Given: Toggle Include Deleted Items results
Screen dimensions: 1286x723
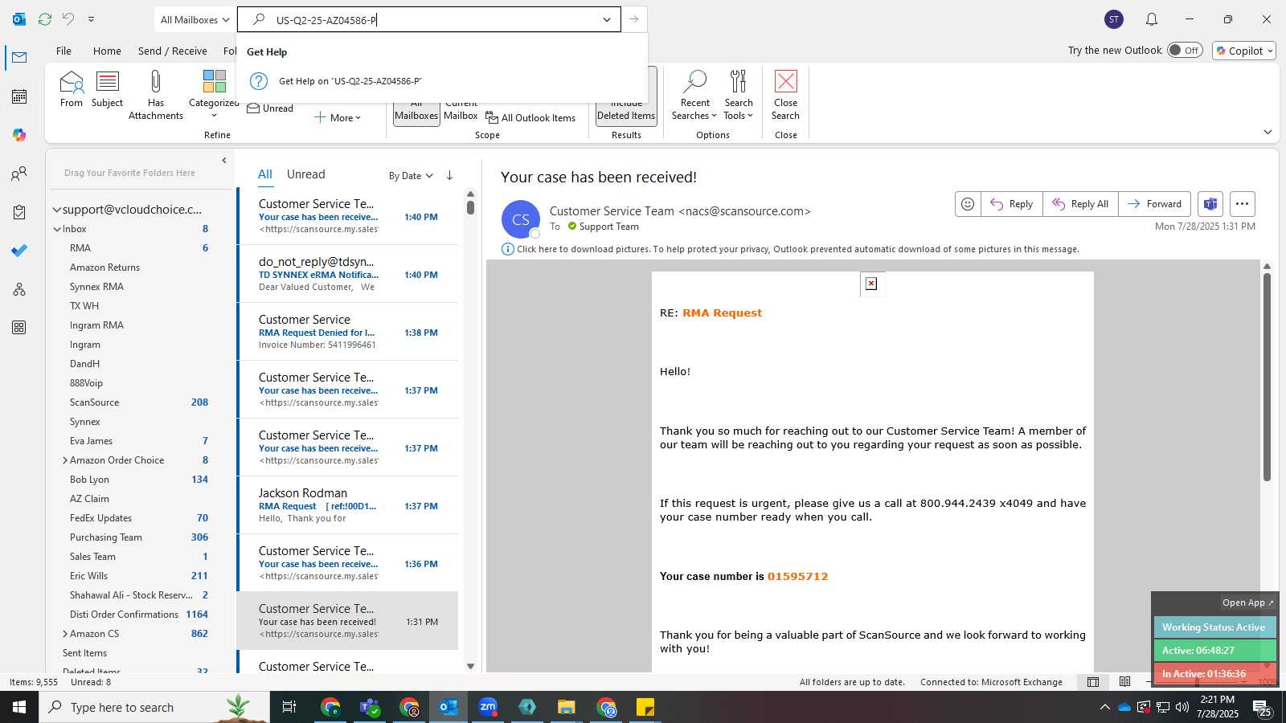Looking at the screenshot, I should 626,95.
